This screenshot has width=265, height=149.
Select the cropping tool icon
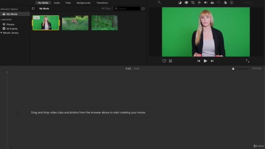[193, 2]
